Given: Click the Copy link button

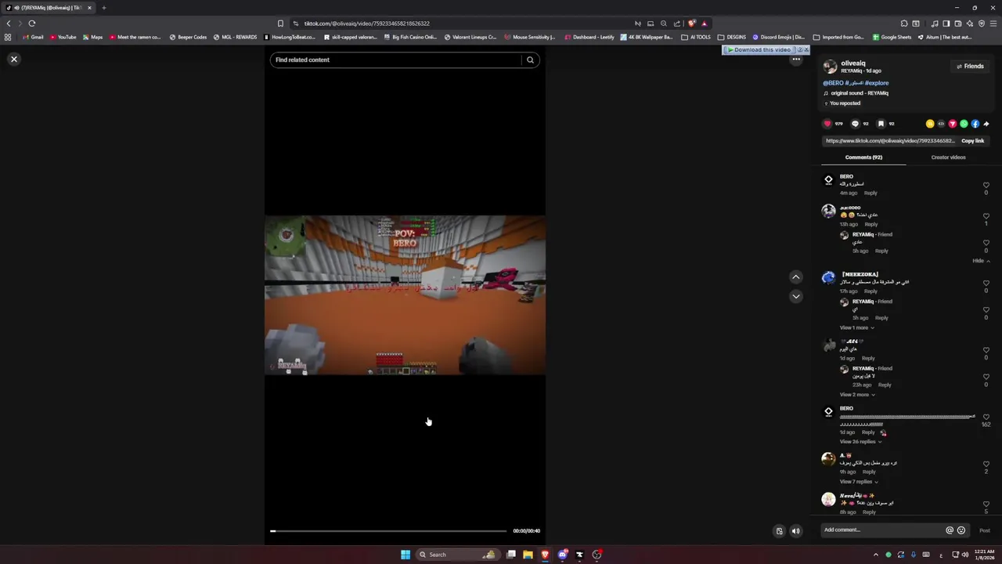Looking at the screenshot, I should 973,141.
